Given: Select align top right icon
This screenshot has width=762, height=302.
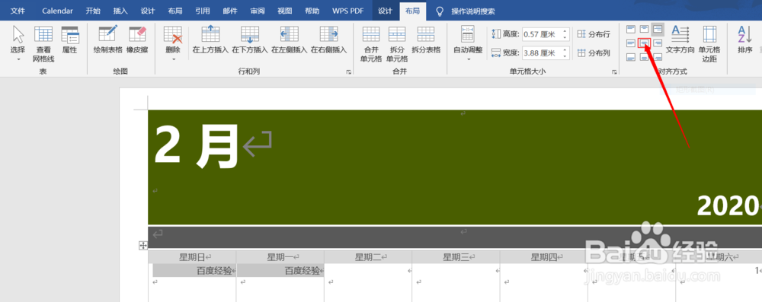Looking at the screenshot, I should (x=658, y=29).
